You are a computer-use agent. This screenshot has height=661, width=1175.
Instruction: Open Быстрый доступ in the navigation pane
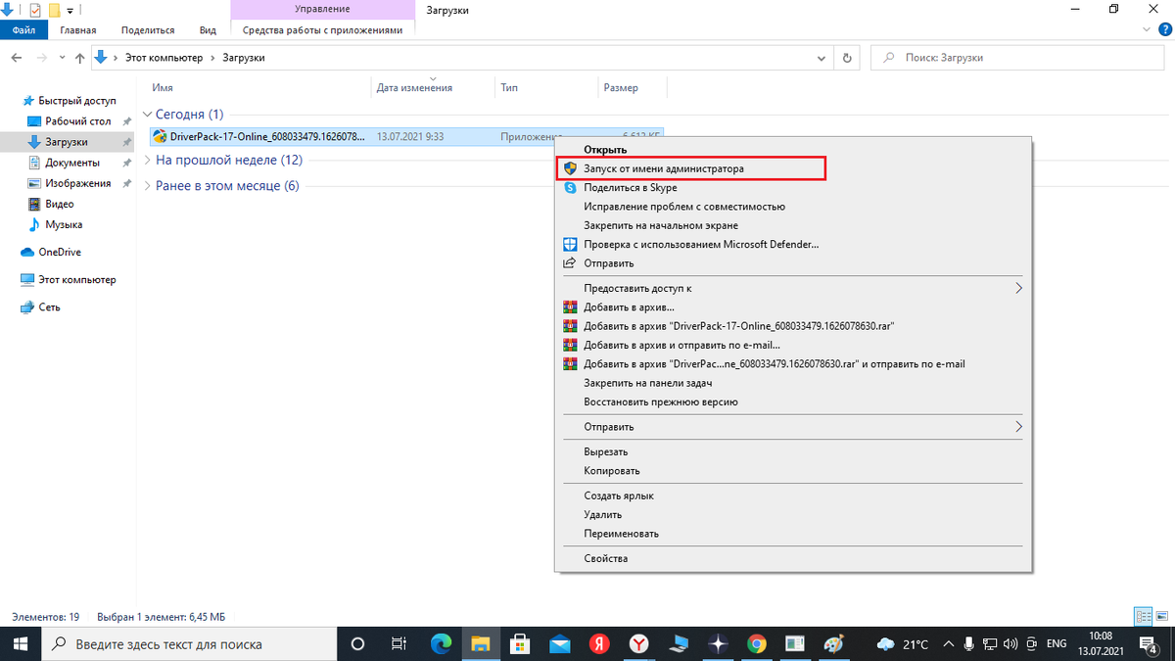pos(77,101)
